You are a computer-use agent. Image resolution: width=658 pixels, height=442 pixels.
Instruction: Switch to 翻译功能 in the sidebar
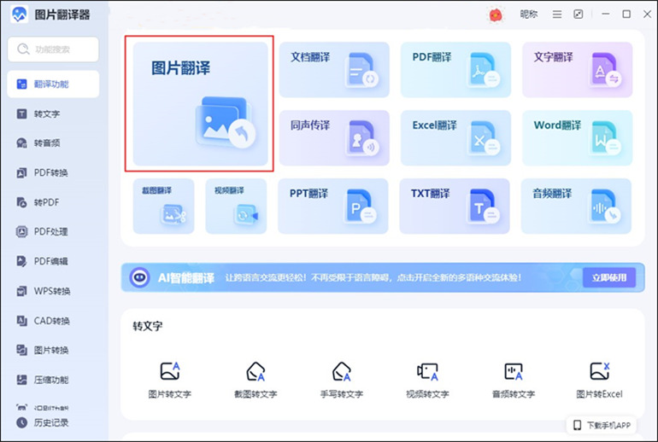pos(52,84)
